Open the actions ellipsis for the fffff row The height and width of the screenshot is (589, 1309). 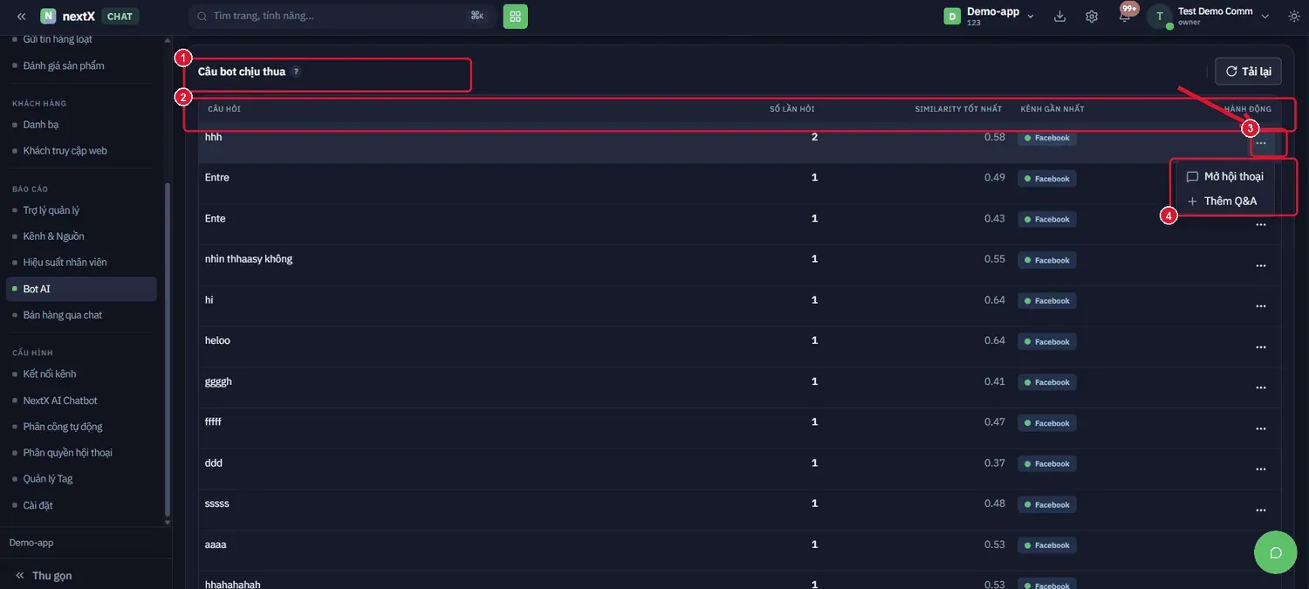[x=1261, y=428]
